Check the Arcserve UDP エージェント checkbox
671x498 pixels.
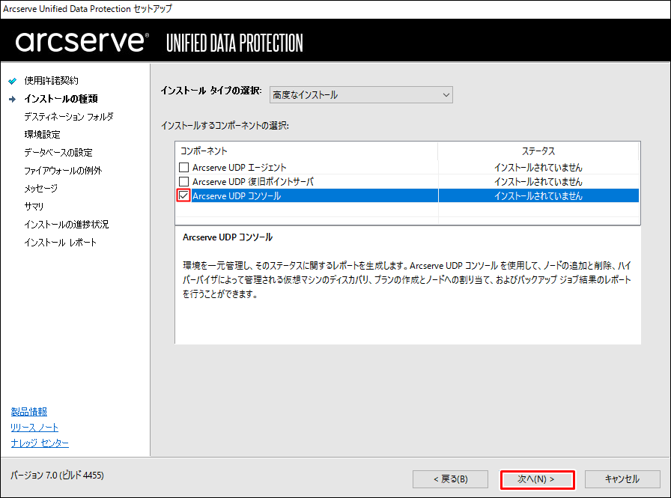pyautogui.click(x=183, y=167)
